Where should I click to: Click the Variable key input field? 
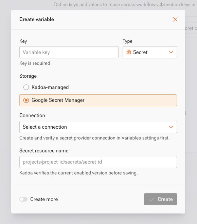(x=69, y=52)
